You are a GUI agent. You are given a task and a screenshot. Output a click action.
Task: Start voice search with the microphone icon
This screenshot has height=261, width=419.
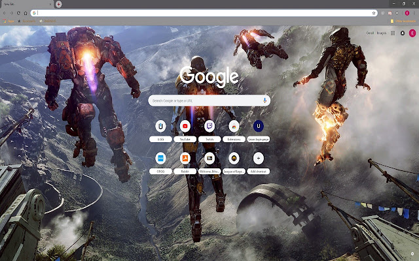(x=264, y=100)
